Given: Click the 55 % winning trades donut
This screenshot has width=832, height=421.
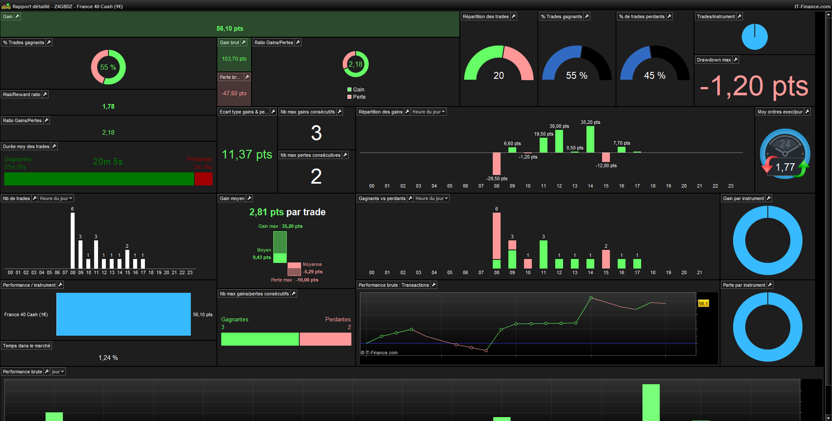Looking at the screenshot, I should [108, 67].
